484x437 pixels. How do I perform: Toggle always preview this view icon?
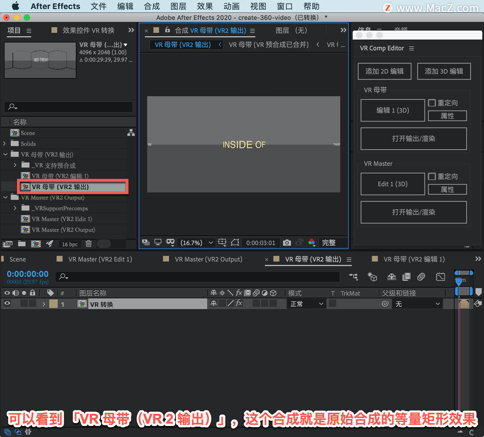click(x=146, y=243)
